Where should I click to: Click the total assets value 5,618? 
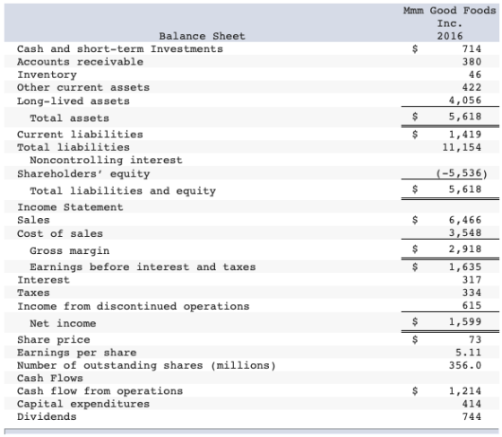(465, 117)
